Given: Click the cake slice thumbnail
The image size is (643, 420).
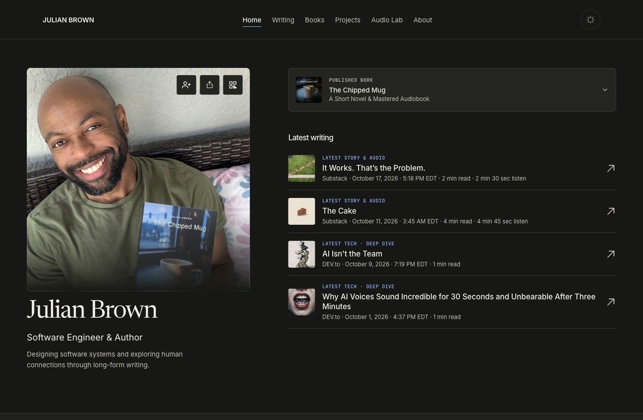Looking at the screenshot, I should point(302,211).
